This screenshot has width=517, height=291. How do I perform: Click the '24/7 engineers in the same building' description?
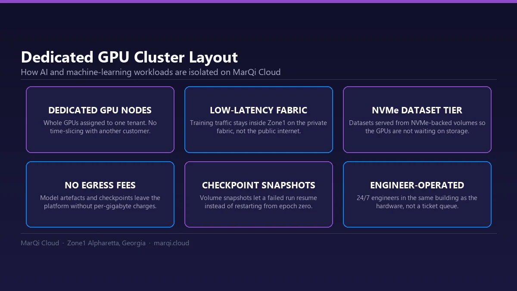(417, 202)
